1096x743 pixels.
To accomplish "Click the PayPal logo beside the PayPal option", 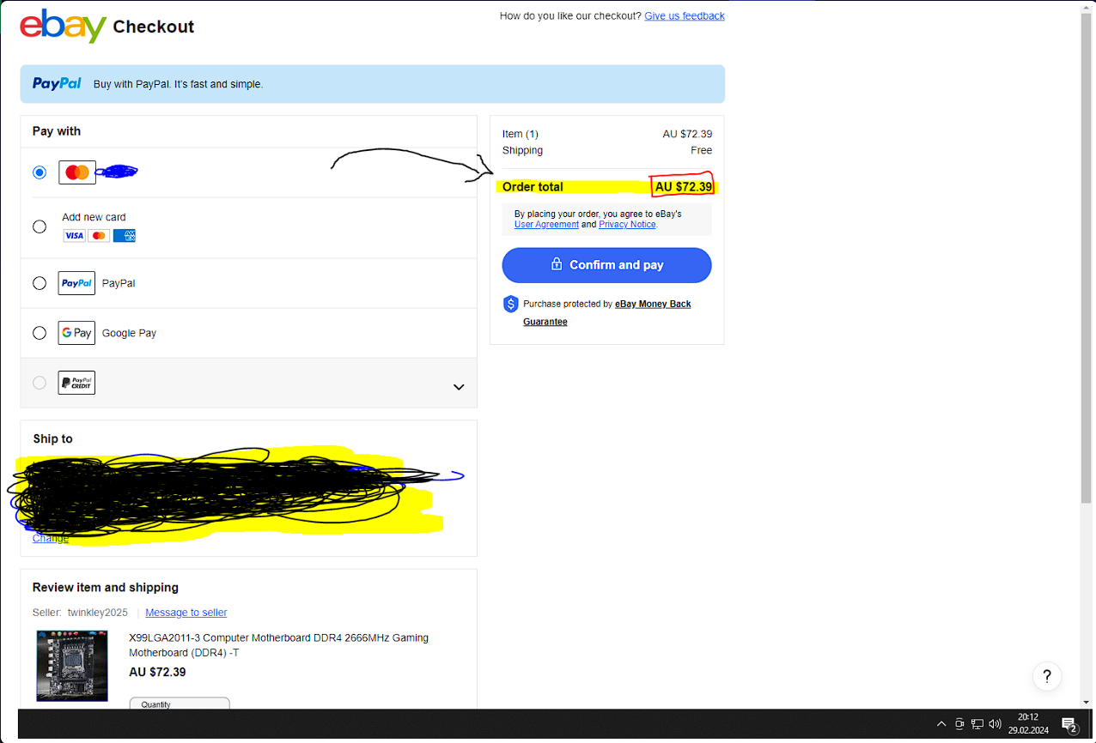I will coord(76,283).
